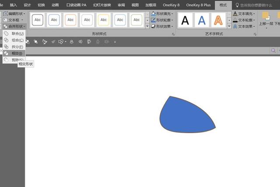Viewport: 280px width, 187px height.
Task: Switch to the 切换 tab
Action: click(41, 5)
